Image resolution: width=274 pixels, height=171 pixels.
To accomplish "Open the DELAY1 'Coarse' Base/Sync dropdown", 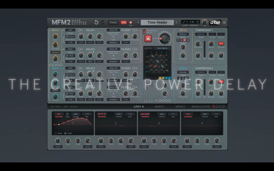I will click(x=70, y=37).
